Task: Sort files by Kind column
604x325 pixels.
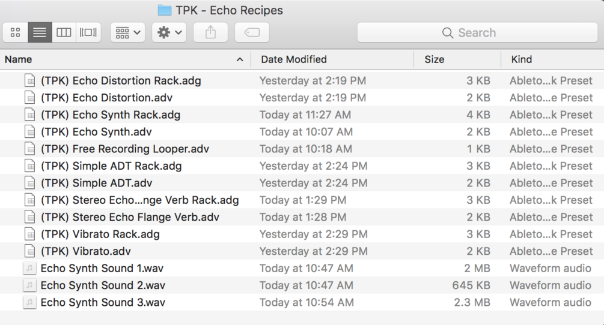Action: 522,59
